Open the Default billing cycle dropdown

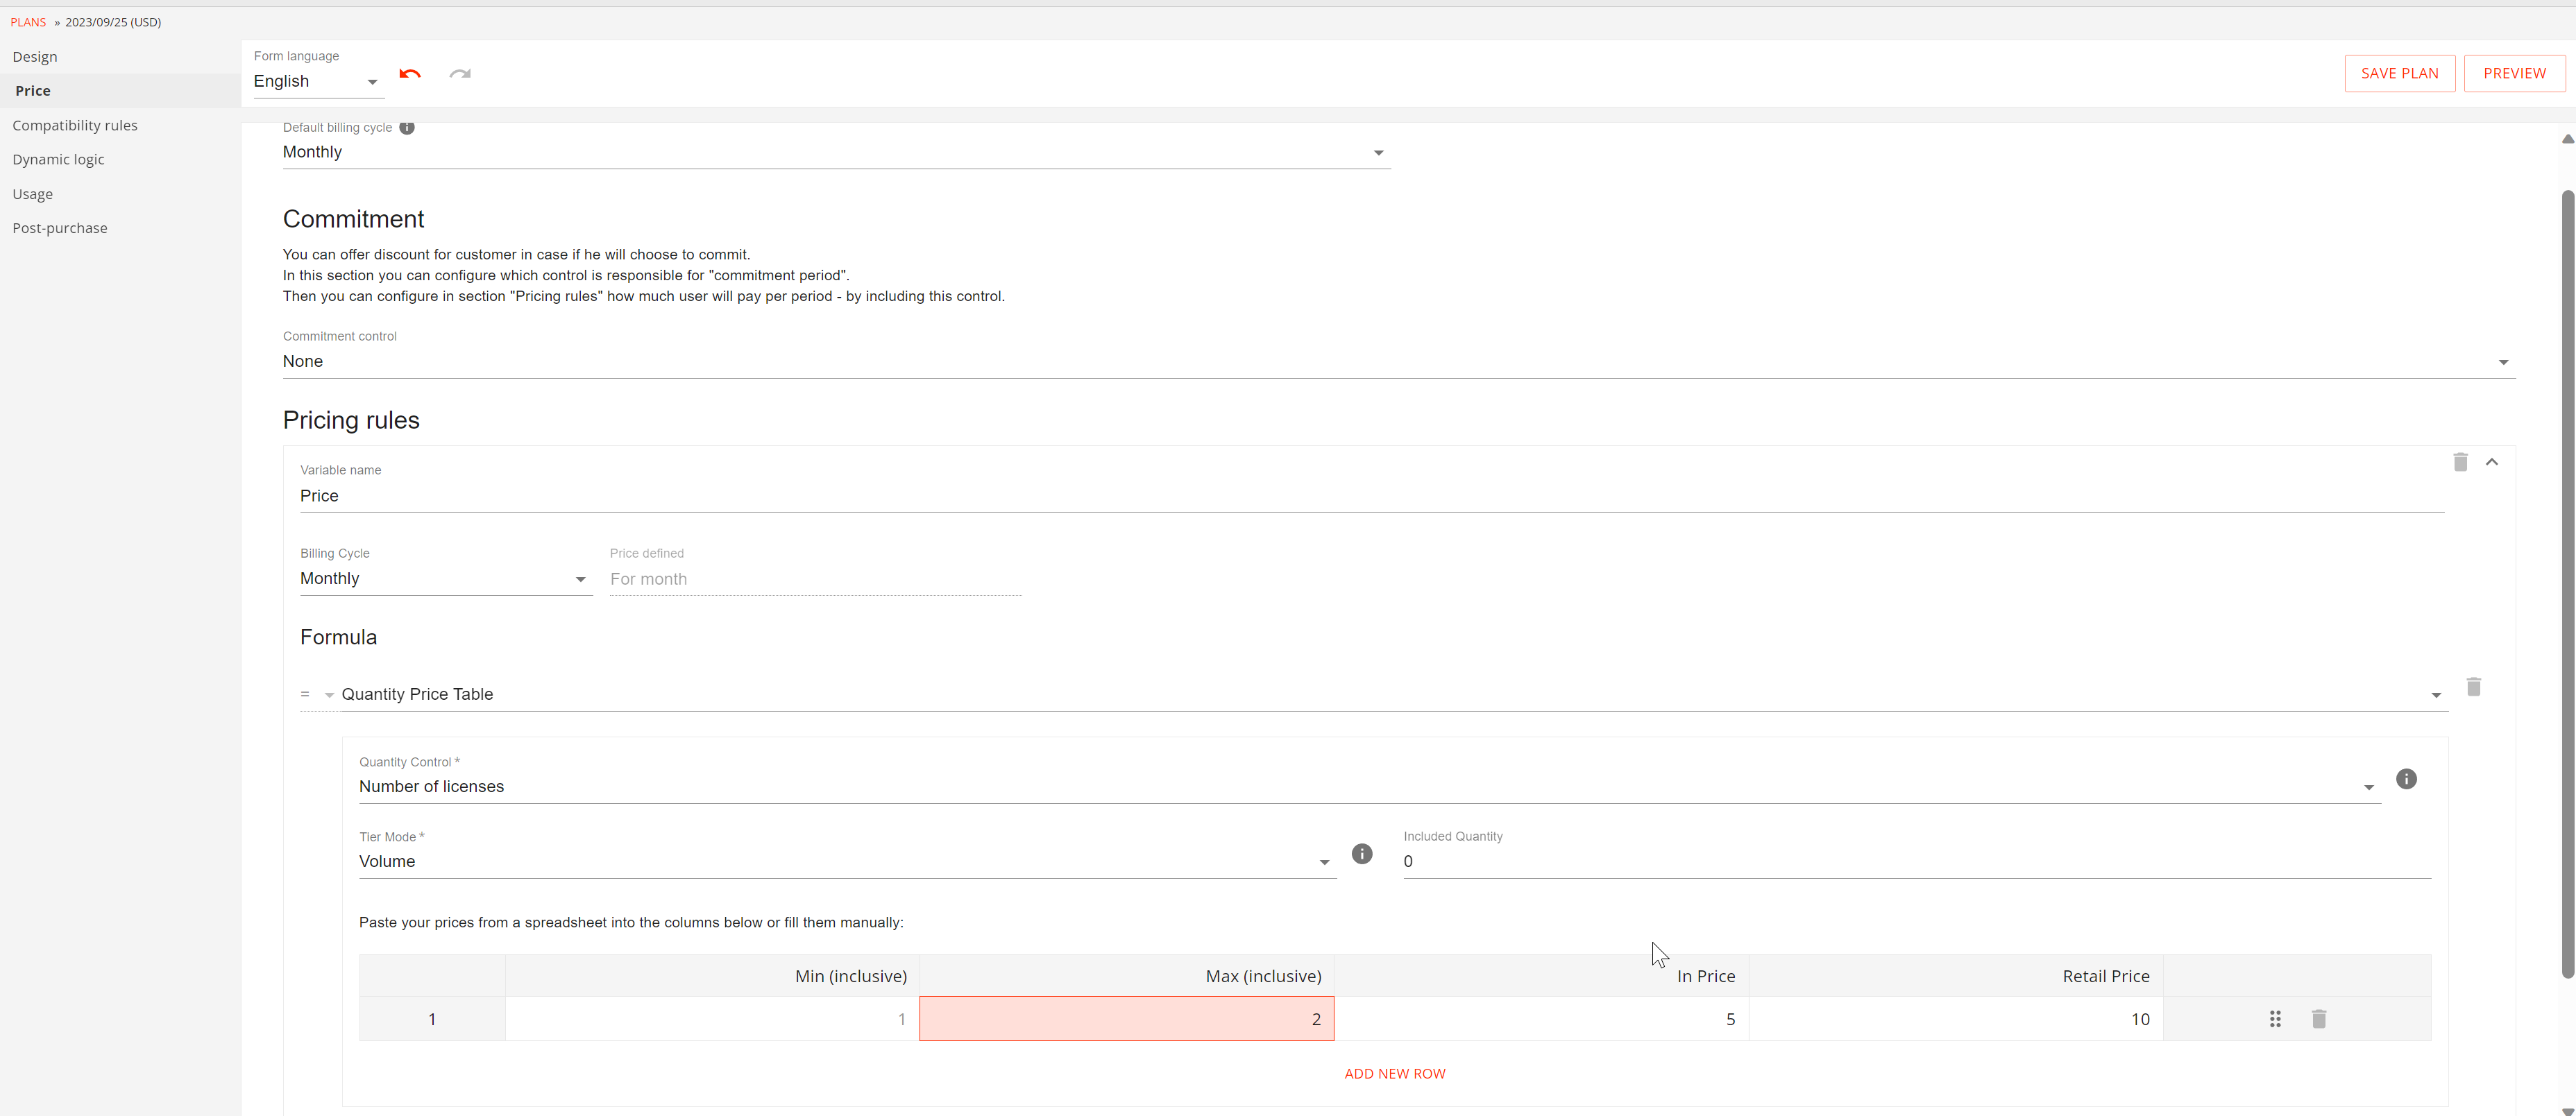coord(836,152)
